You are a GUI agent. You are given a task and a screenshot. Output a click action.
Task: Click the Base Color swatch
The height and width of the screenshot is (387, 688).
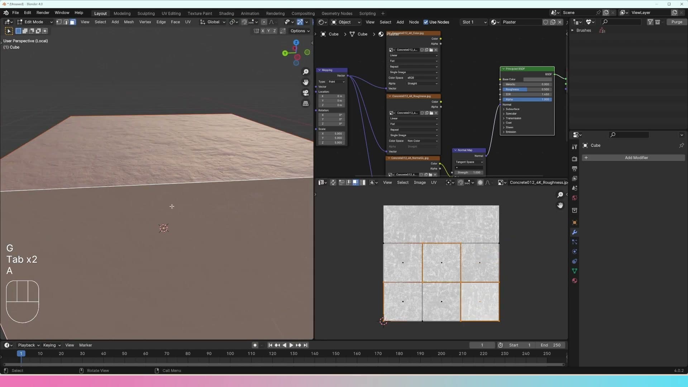[x=537, y=80]
